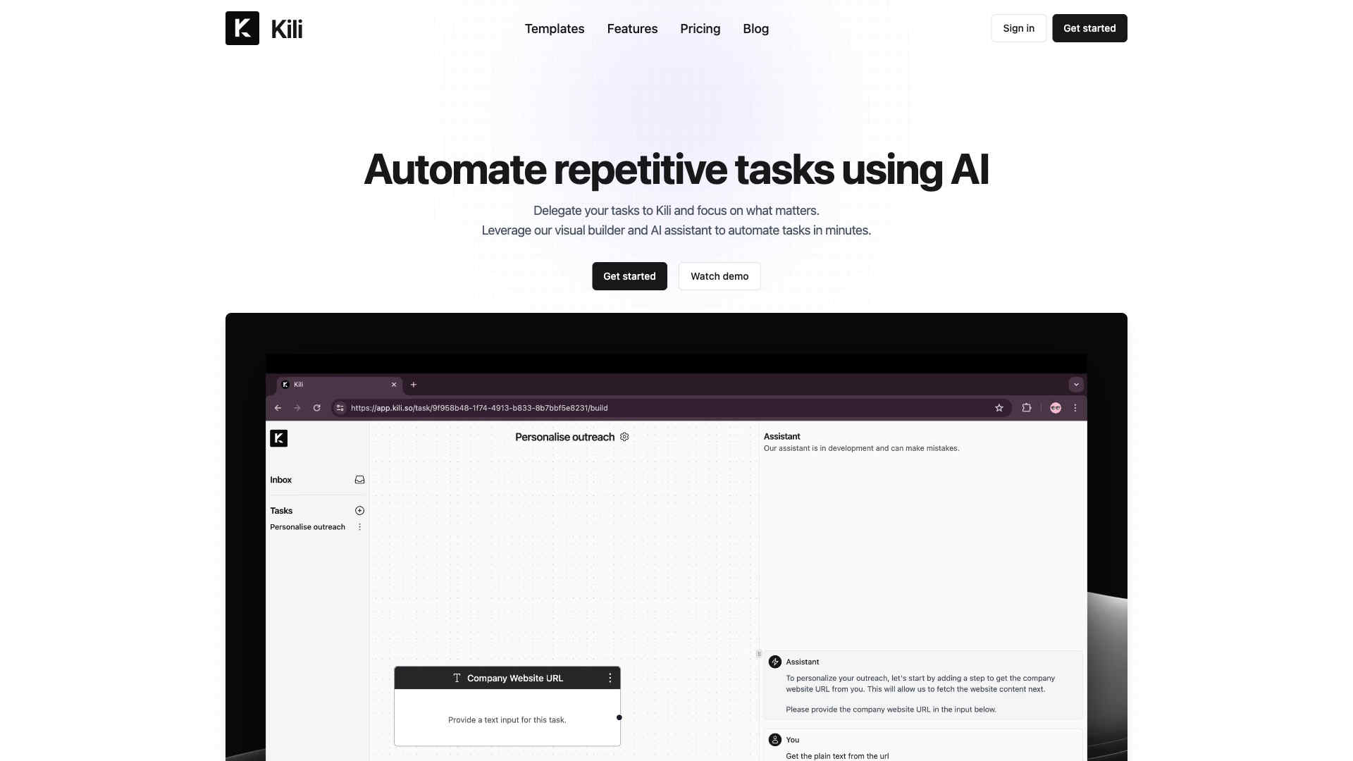Click the Company Website URL text input field
This screenshot has width=1353, height=761.
point(507,718)
